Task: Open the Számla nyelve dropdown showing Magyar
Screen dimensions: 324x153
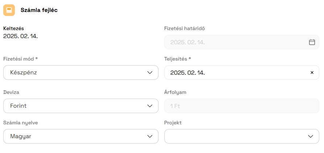Action: click(x=81, y=136)
